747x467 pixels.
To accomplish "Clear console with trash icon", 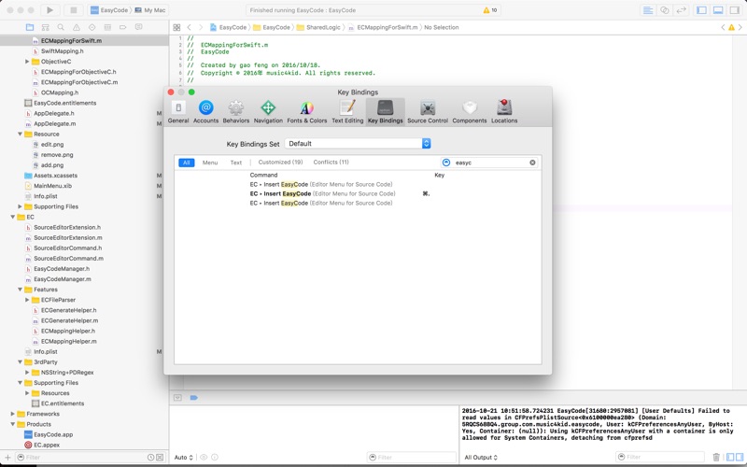I will pos(716,457).
